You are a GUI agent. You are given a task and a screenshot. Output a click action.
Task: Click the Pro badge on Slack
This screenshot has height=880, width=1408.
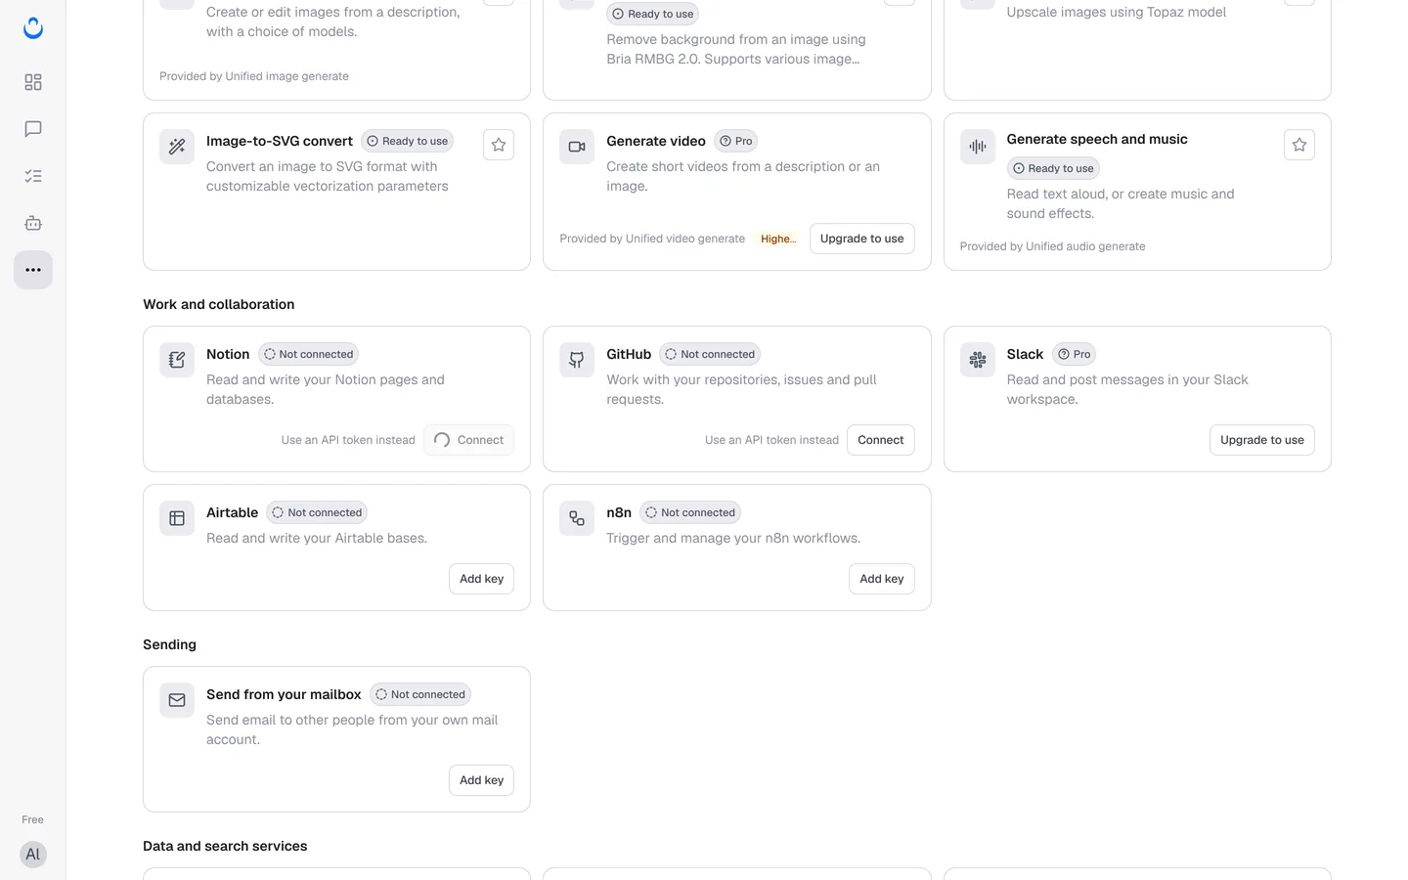point(1075,354)
